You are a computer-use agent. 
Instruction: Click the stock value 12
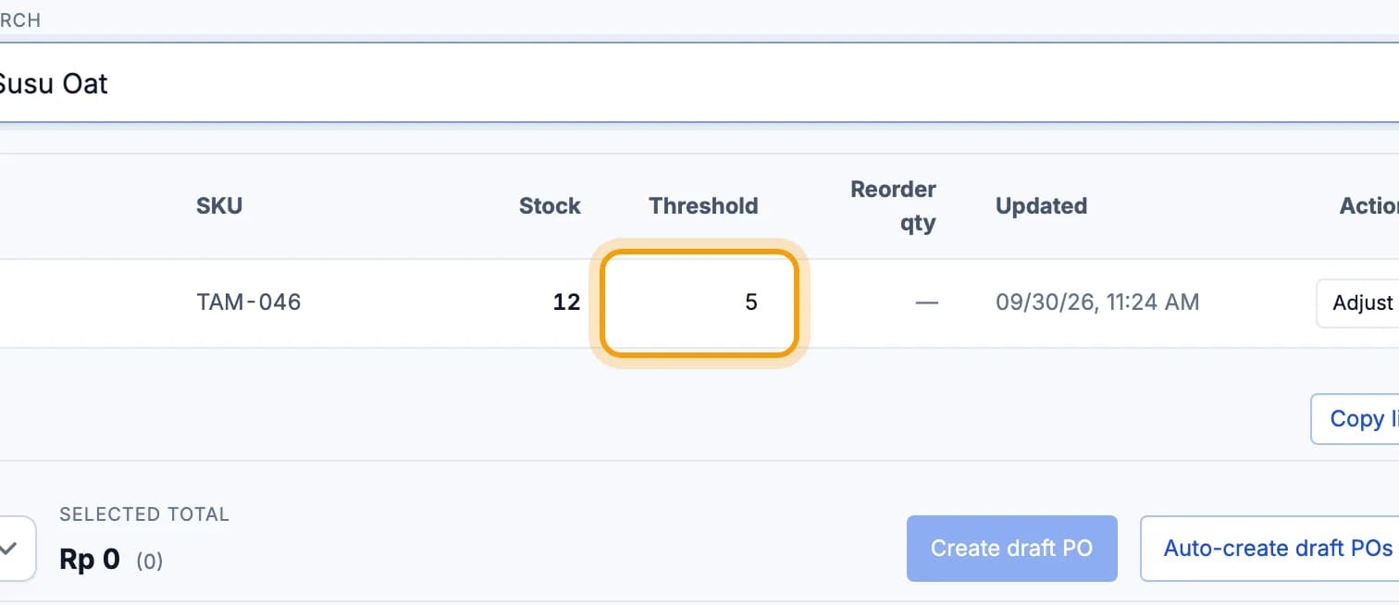coord(566,302)
